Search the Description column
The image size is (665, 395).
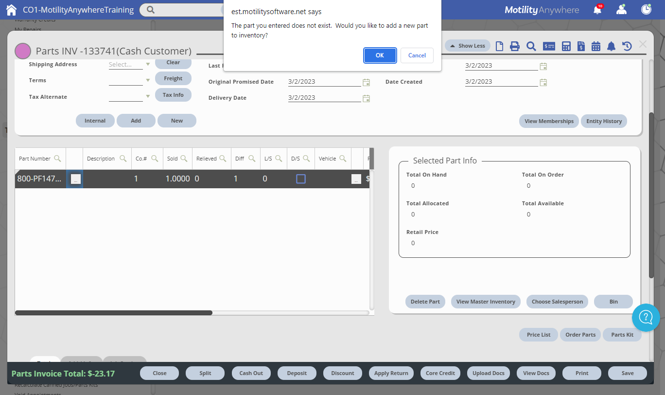tap(123, 159)
